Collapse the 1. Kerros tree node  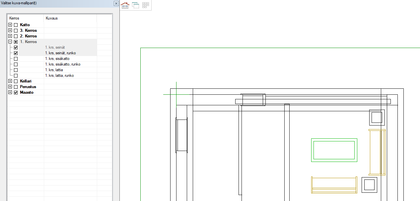(x=10, y=42)
